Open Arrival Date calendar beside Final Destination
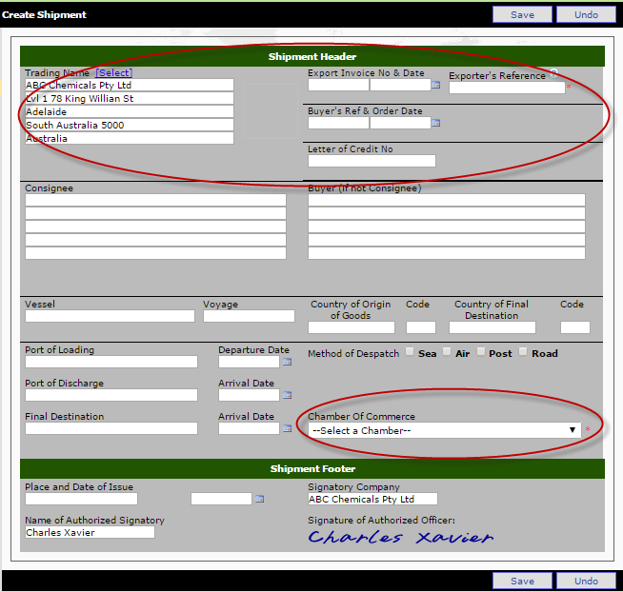 (x=287, y=428)
